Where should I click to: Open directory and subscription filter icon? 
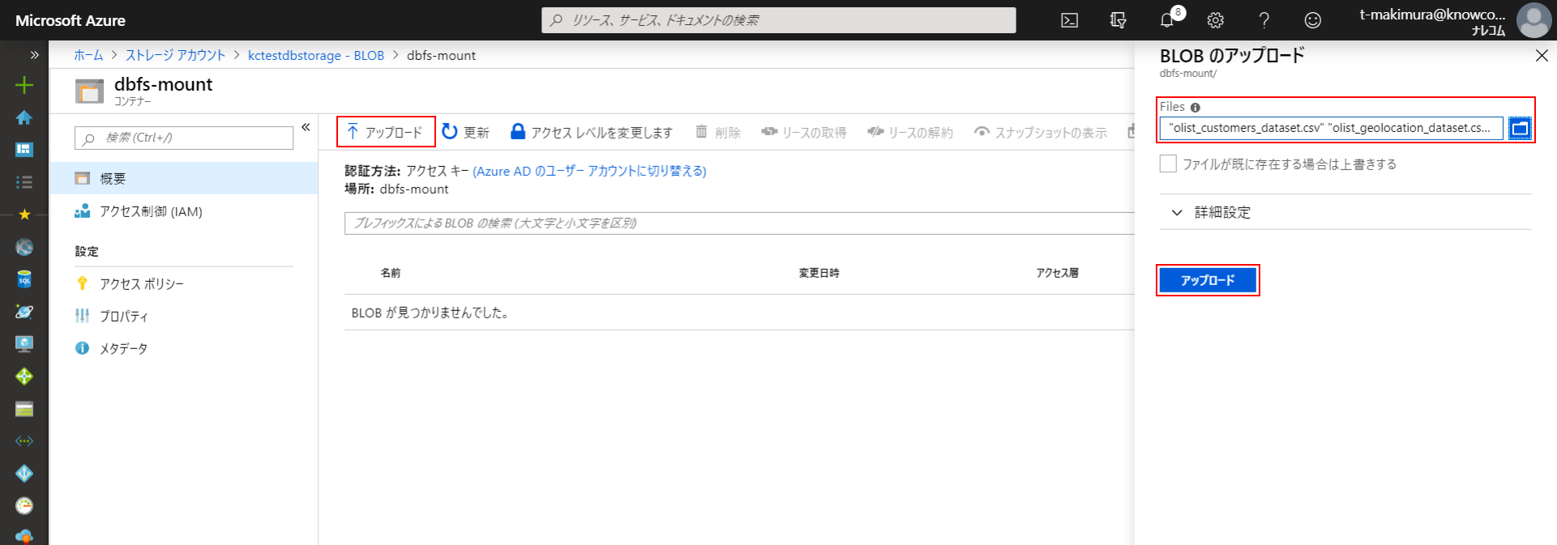1118,20
